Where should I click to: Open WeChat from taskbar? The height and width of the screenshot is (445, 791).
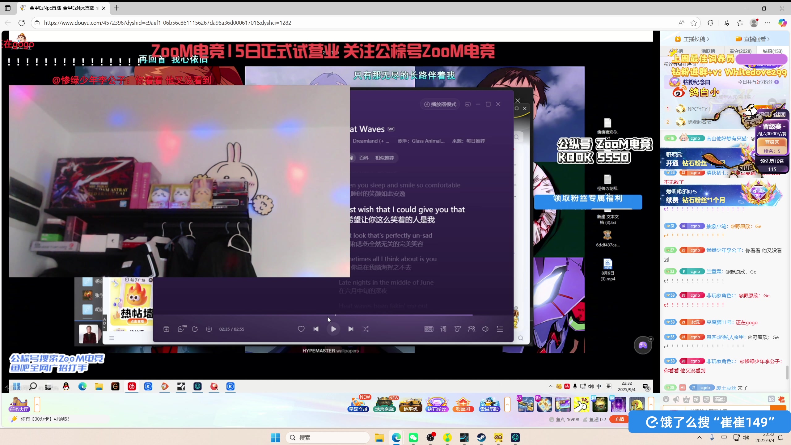(x=413, y=438)
